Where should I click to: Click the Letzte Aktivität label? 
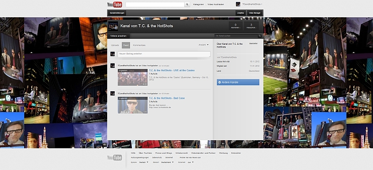coord(223,61)
